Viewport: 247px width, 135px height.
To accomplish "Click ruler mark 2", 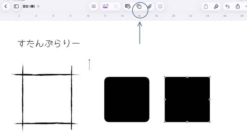I will click(19, 16).
